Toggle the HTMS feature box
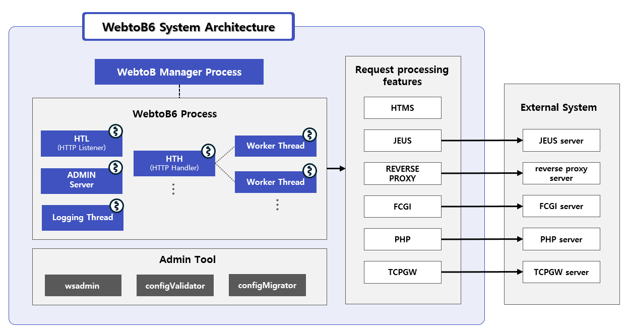This screenshot has width=628, height=335. [402, 107]
